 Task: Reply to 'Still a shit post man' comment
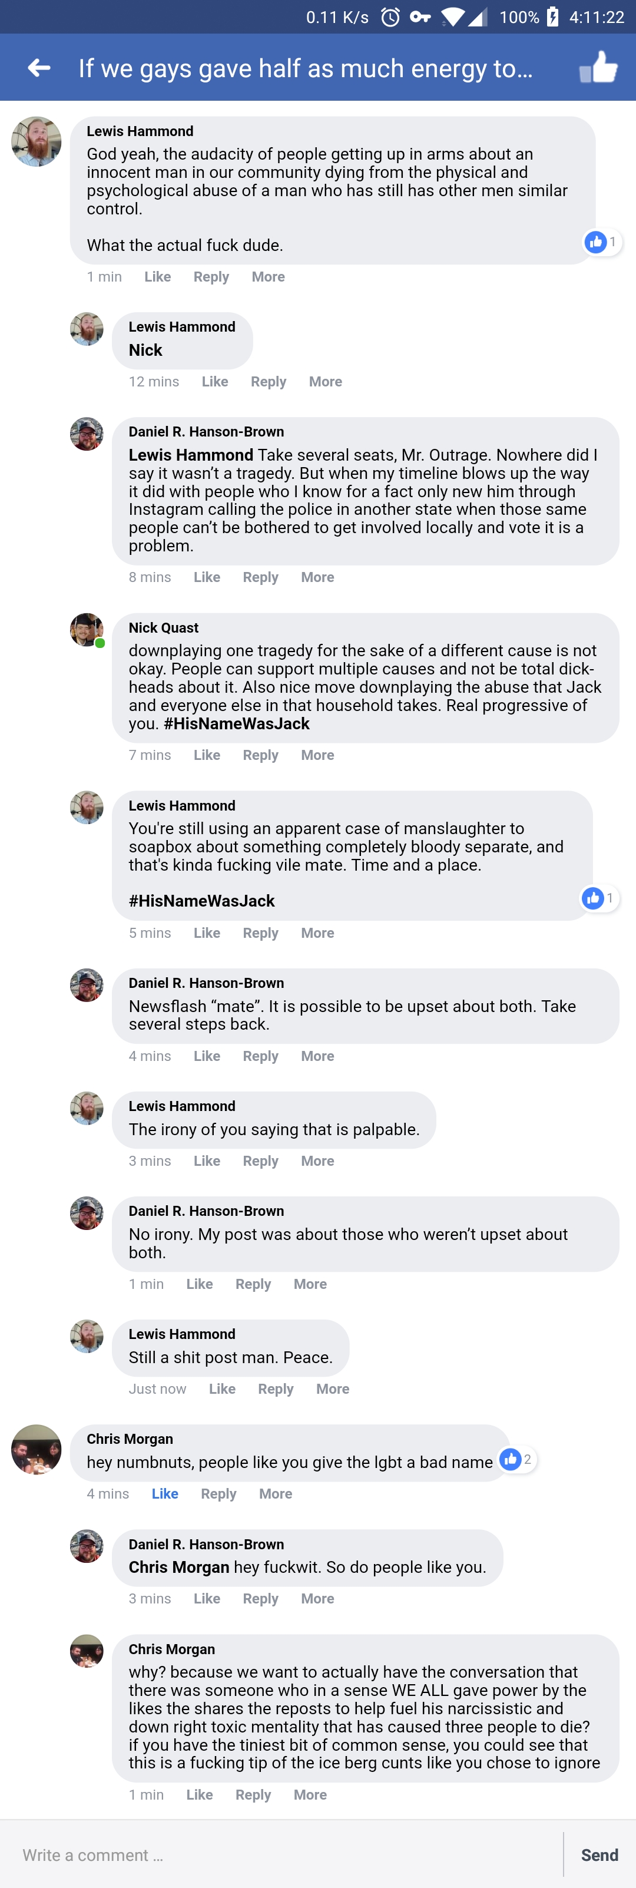(276, 1389)
